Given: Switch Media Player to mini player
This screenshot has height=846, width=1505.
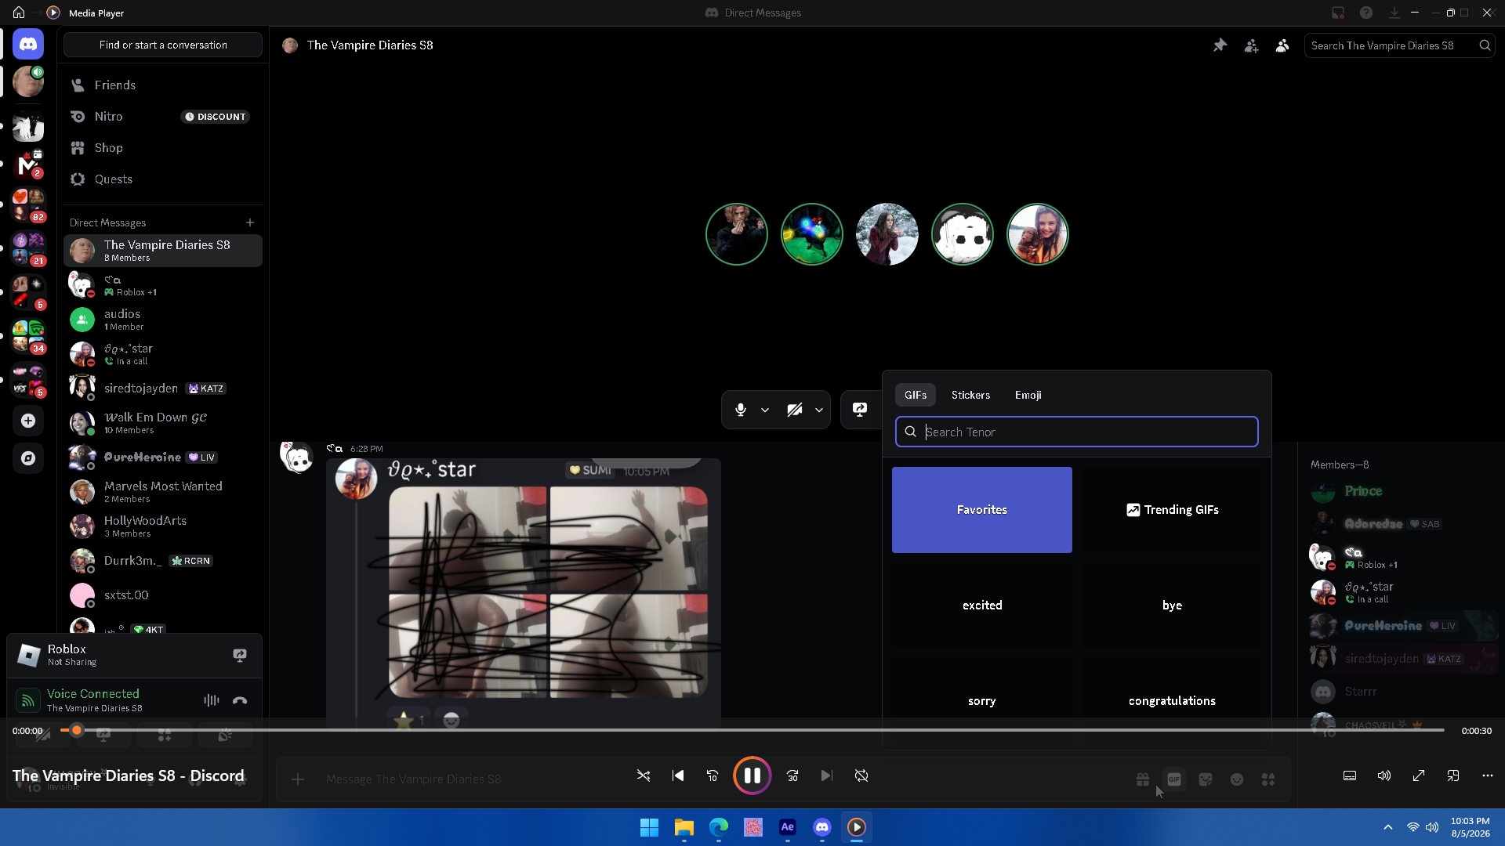Looking at the screenshot, I should click(1453, 775).
